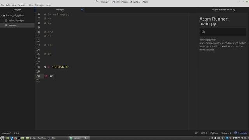Screen dimensions: 249x140
Task: Select the basisc_of_python project folder icon
Action: (x=4, y=16)
